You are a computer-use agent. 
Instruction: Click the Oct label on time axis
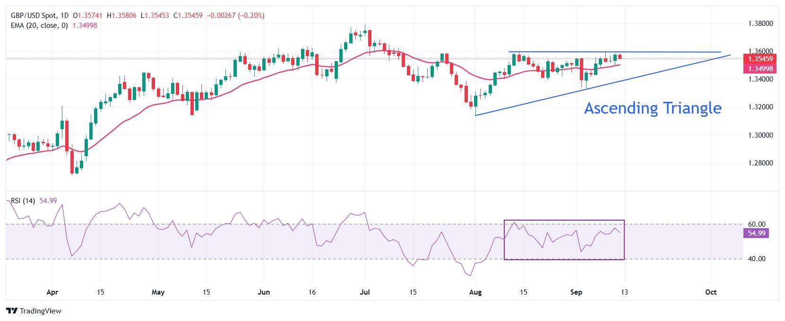pos(710,292)
